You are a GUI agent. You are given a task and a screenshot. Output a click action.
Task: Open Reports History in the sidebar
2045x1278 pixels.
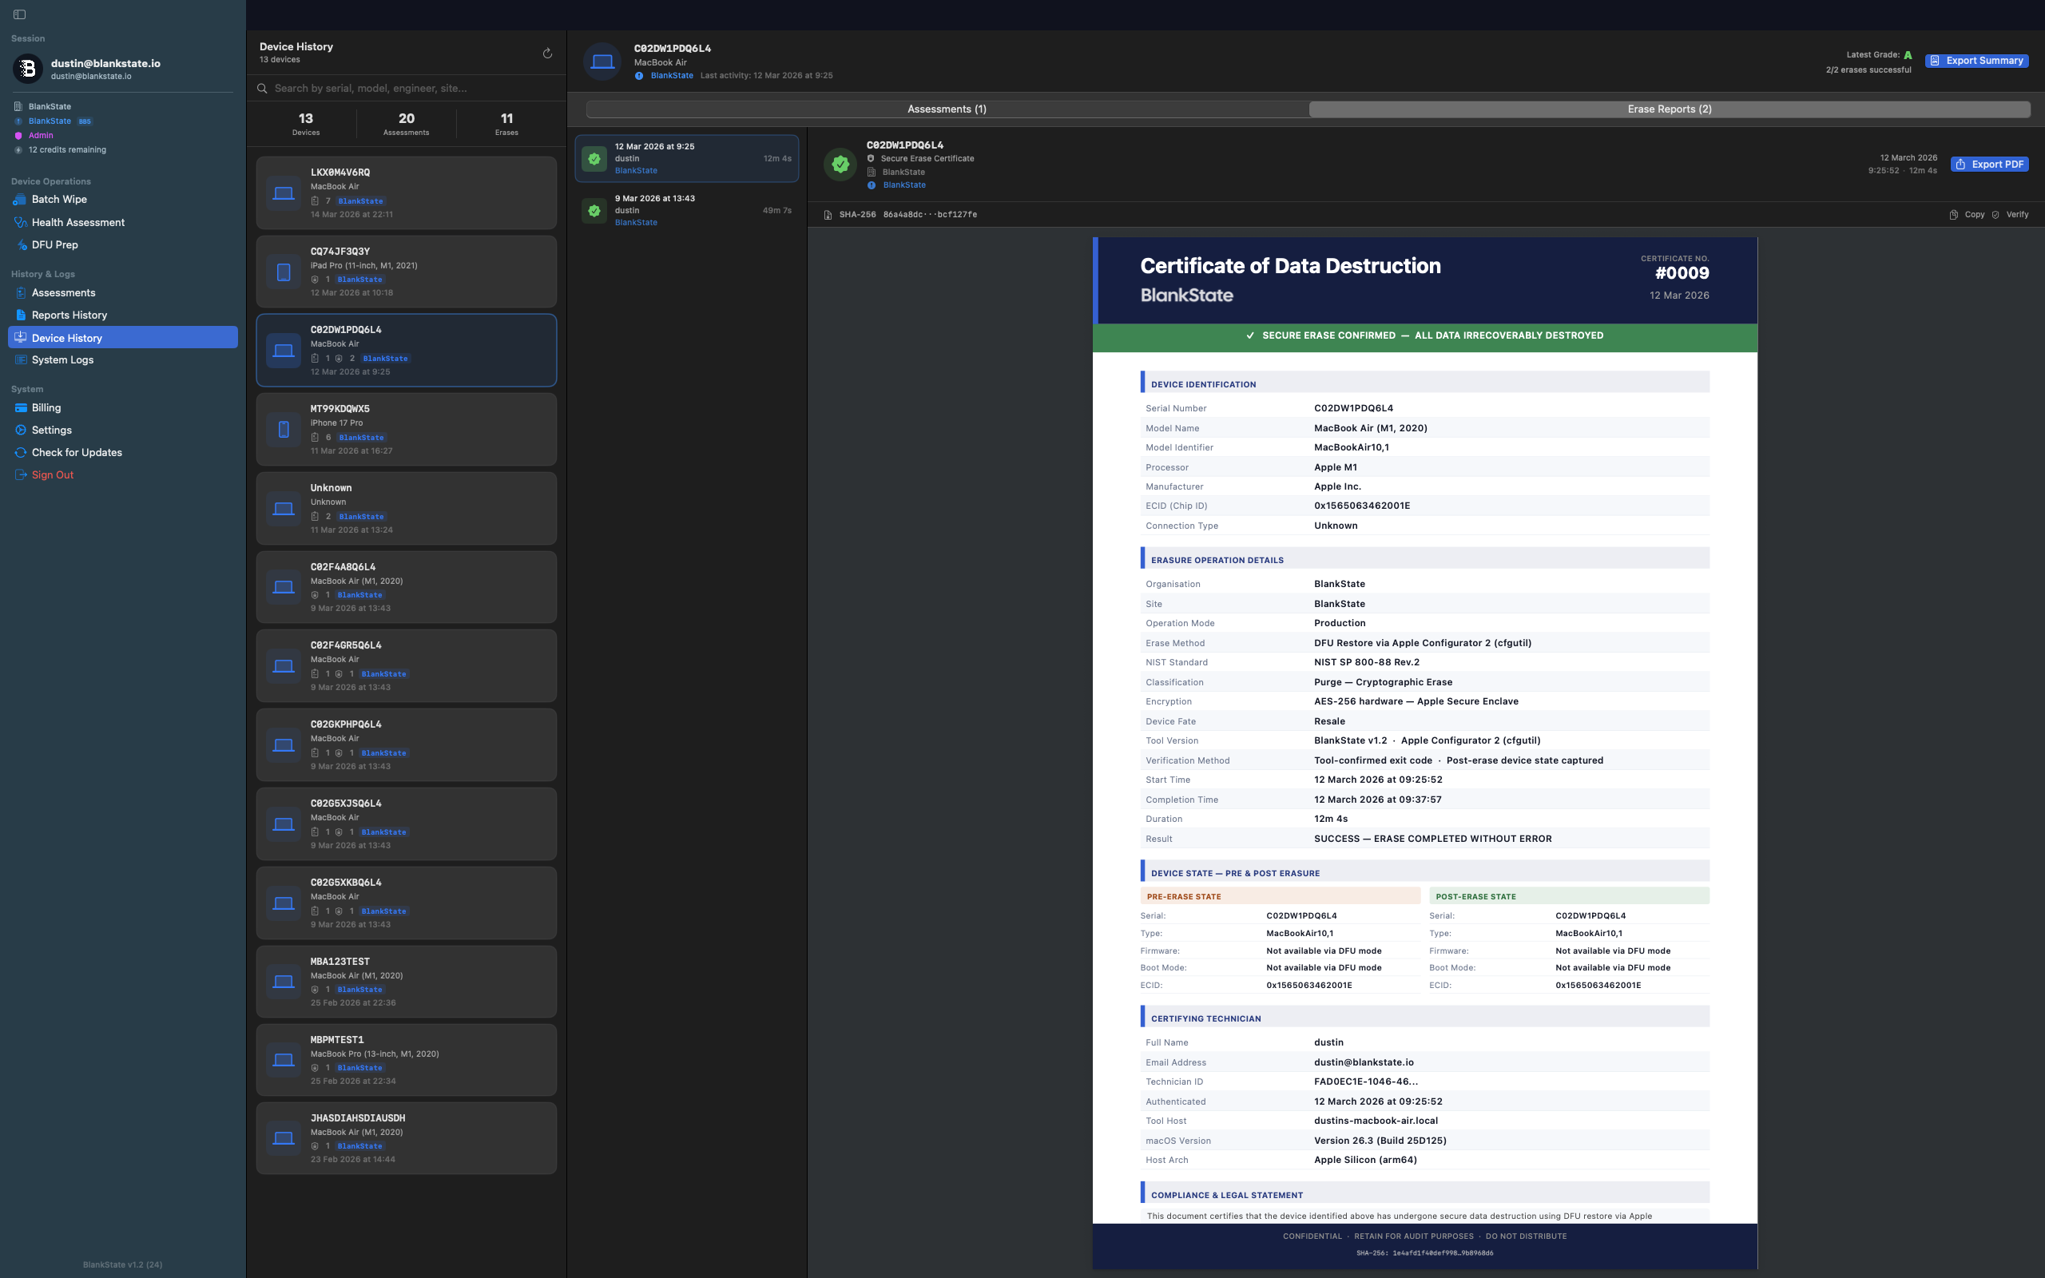(69, 316)
